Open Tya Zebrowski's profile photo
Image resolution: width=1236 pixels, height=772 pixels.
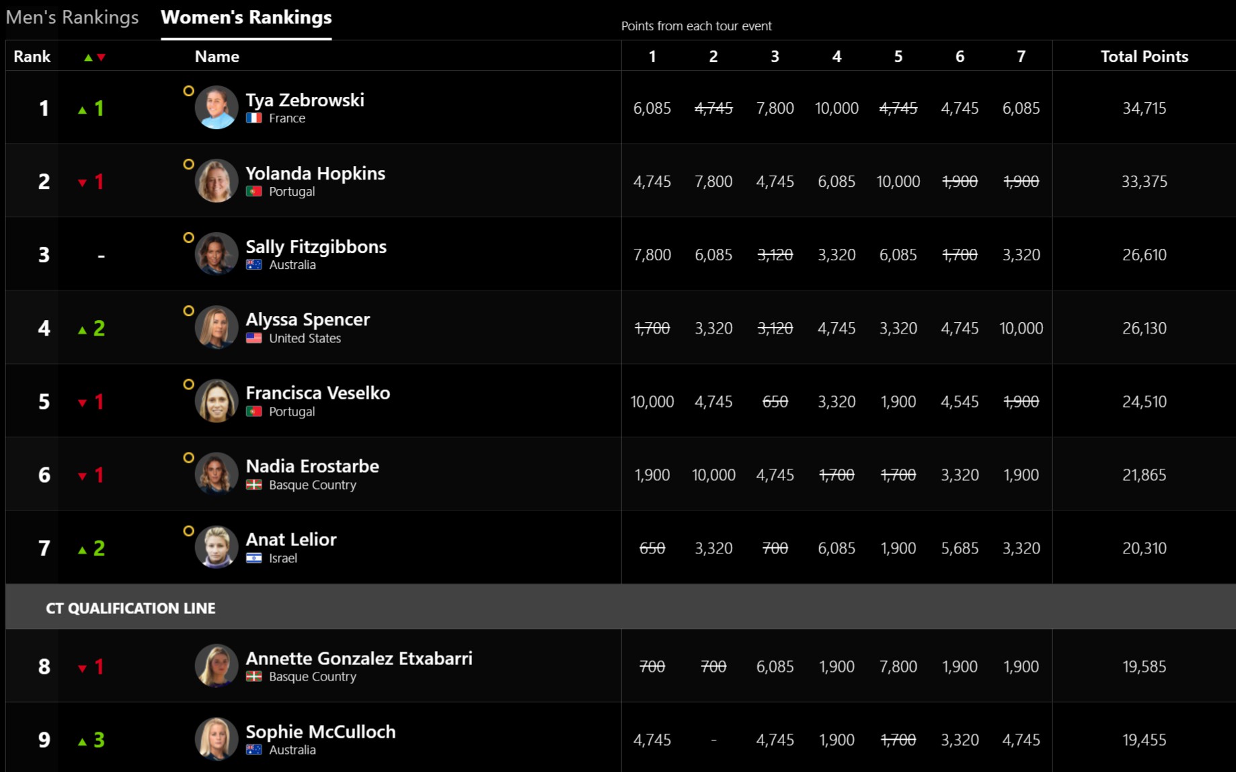(x=217, y=108)
